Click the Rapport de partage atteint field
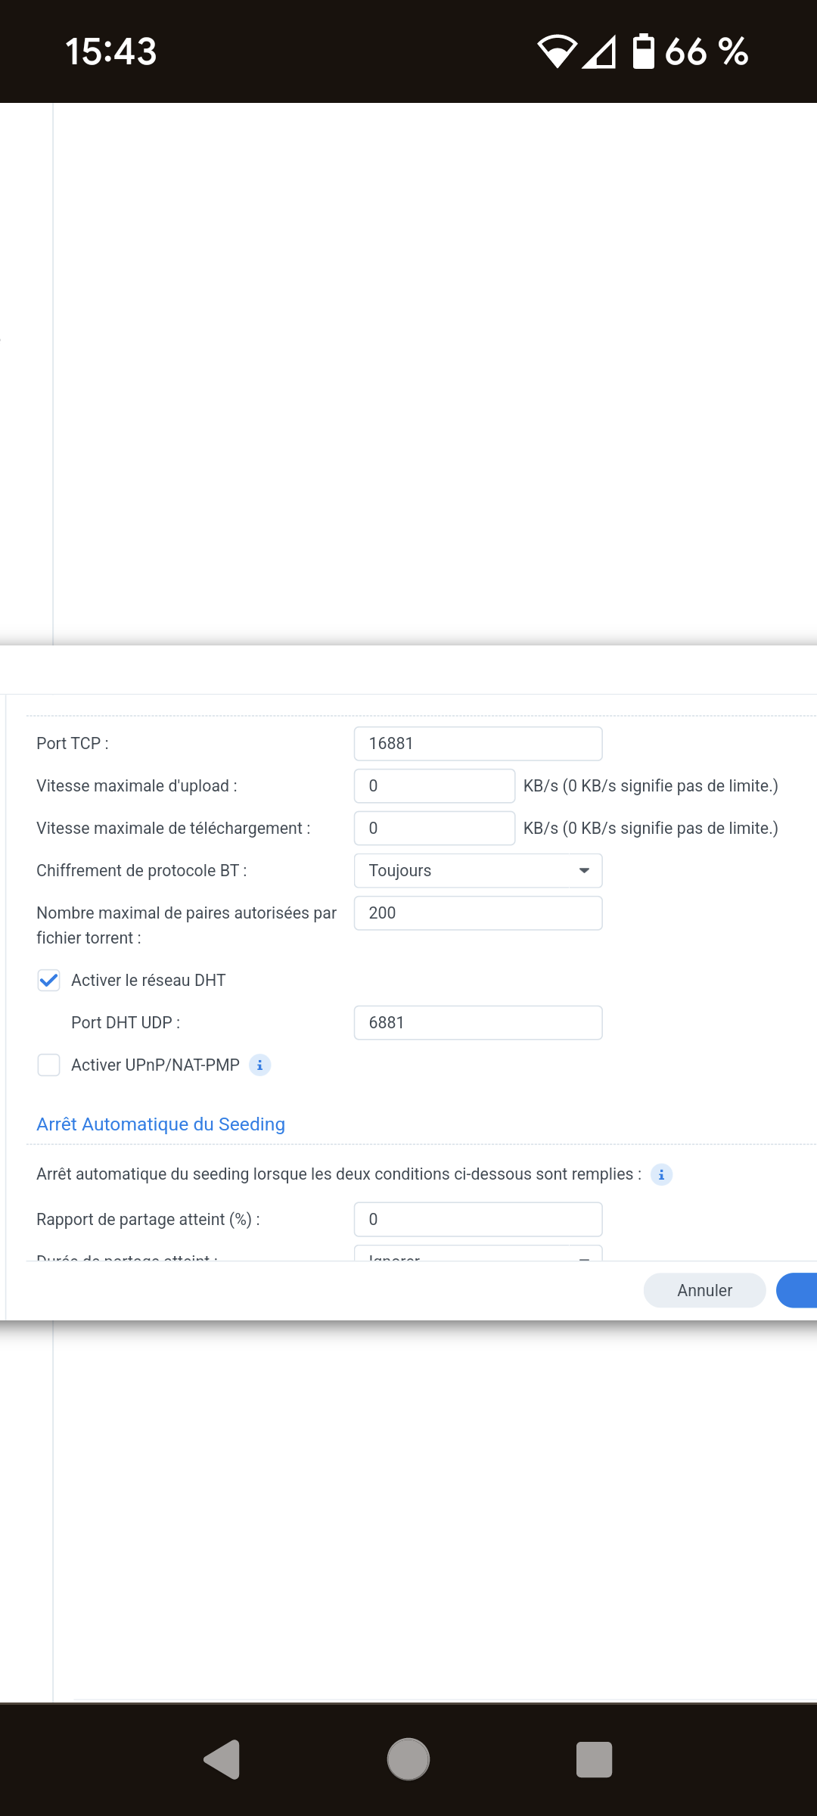 tap(478, 1220)
